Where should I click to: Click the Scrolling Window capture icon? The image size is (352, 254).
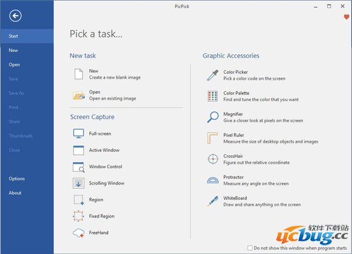pos(78,183)
